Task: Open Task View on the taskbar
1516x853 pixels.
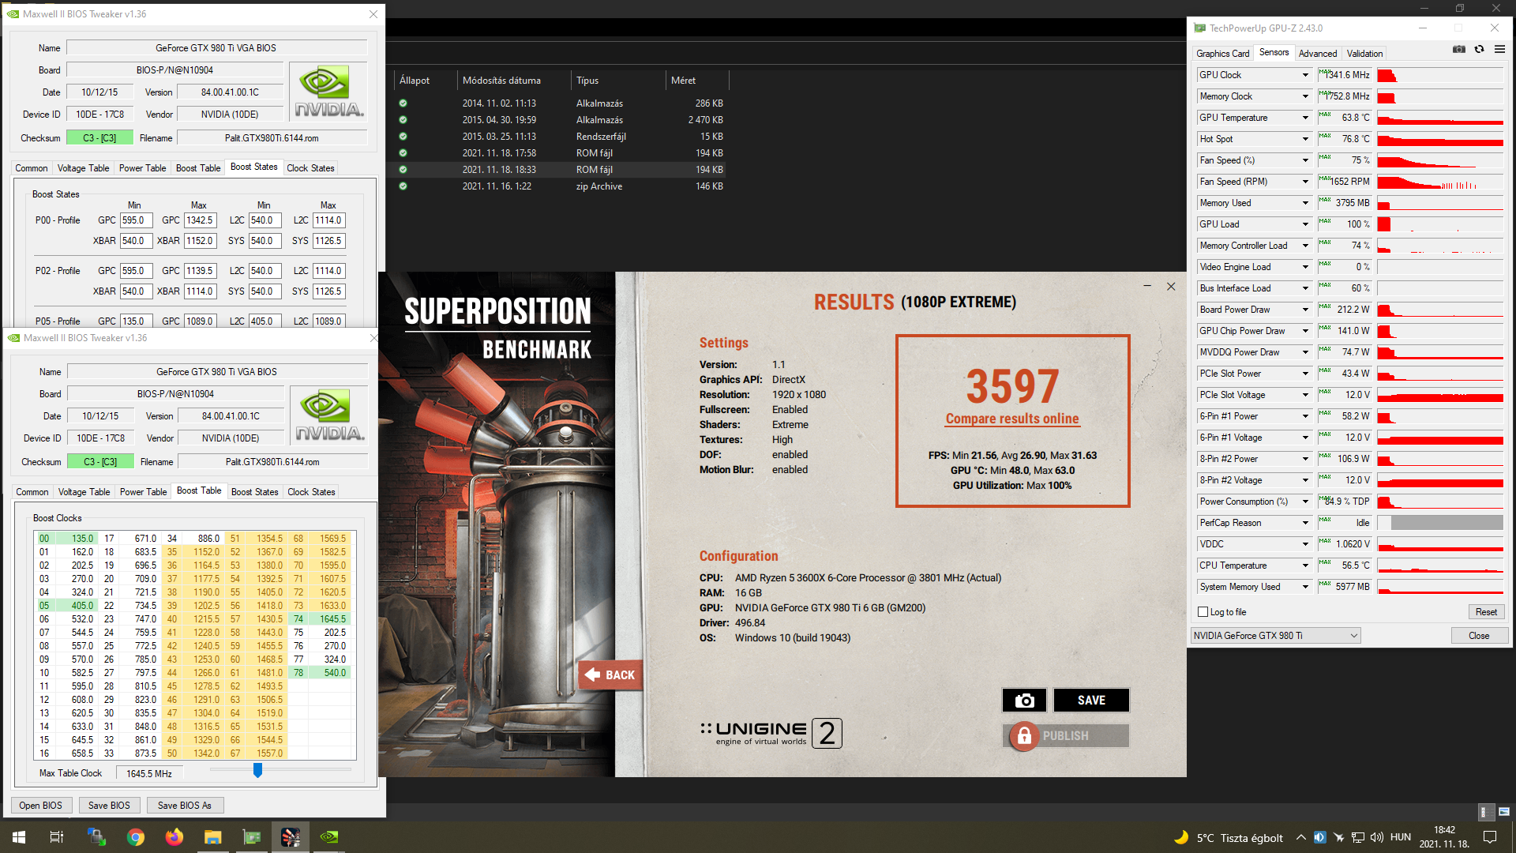Action: tap(57, 837)
